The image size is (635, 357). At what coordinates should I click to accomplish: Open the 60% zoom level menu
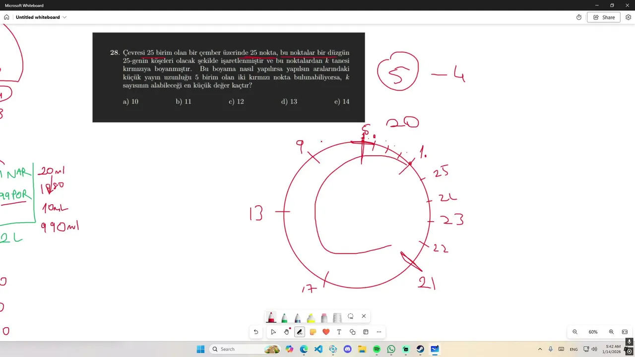coord(593,332)
